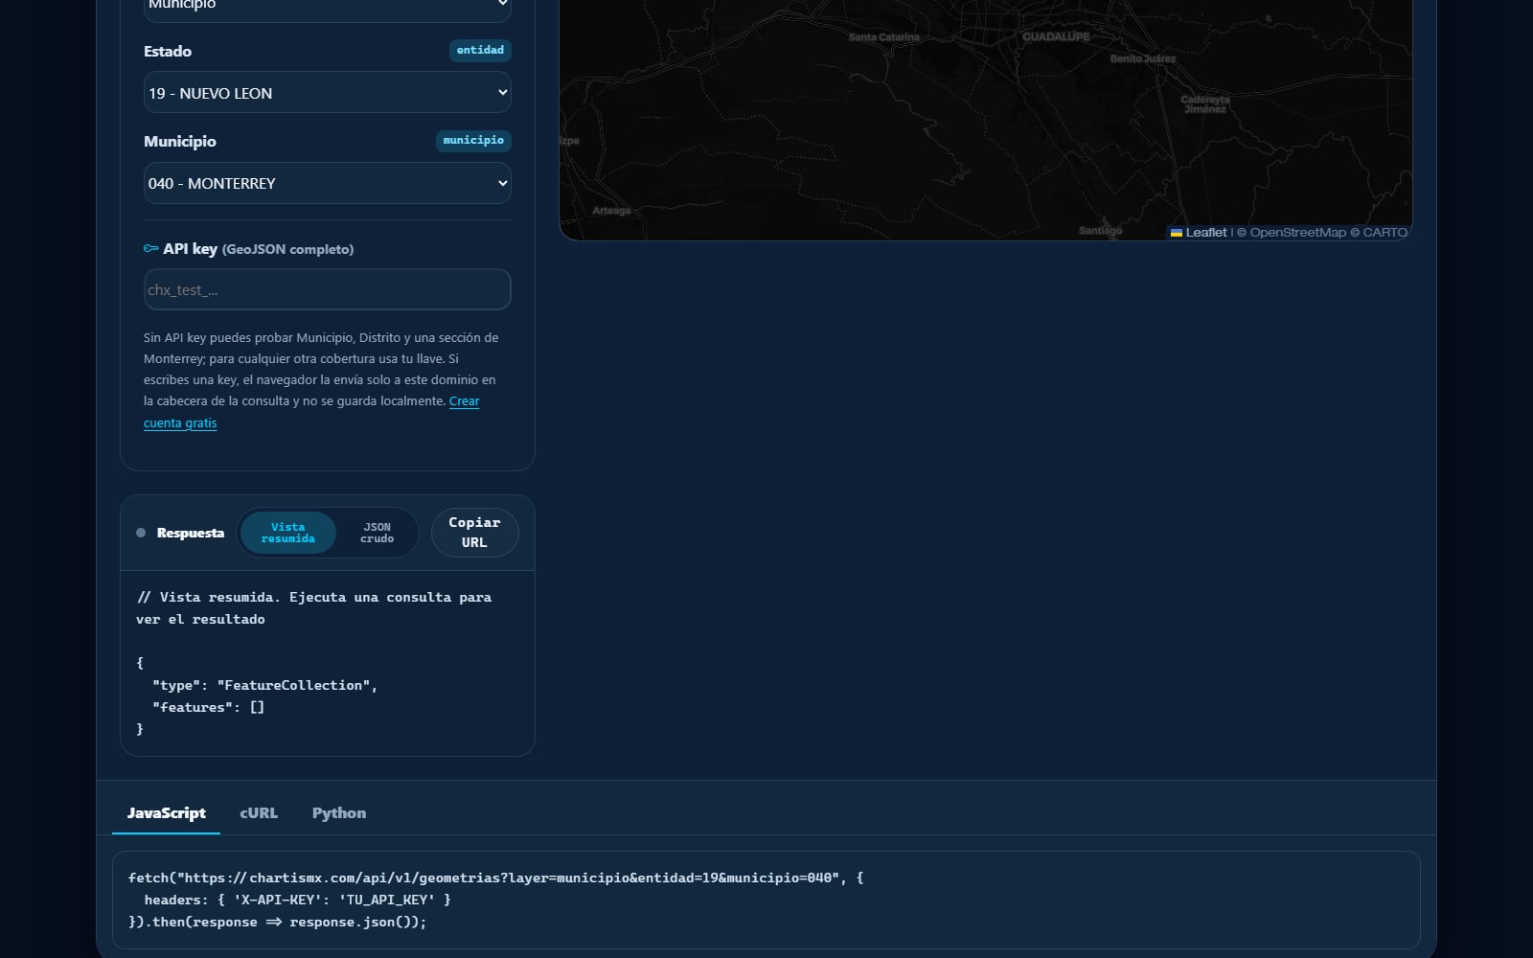The height and width of the screenshot is (958, 1533).
Task: Switch to JSON crudo view
Action: [377, 533]
